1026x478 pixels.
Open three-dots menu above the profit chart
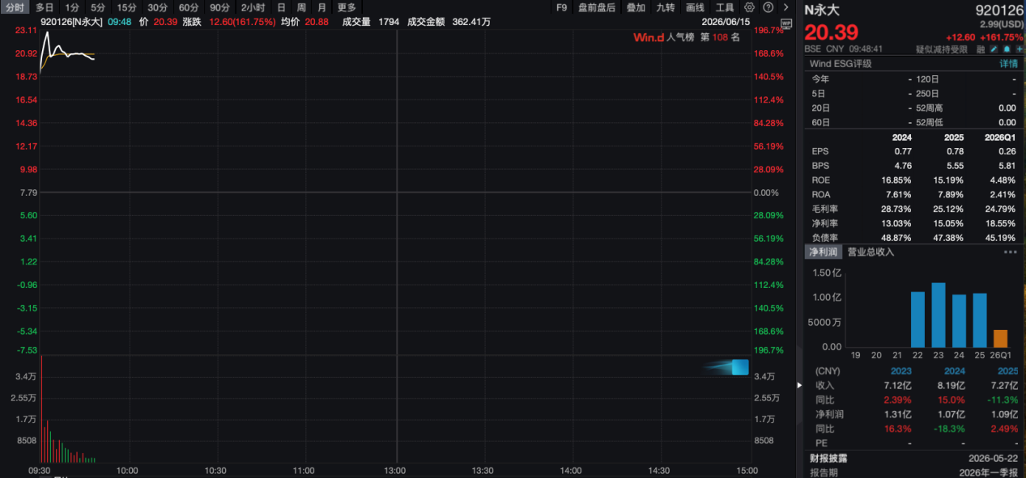click(x=1010, y=252)
